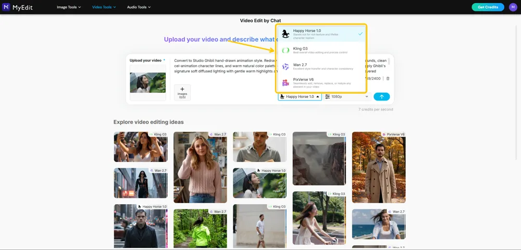Viewport: 521px width, 250px height.
Task: Open the cycling woman Kling O3 idea
Action: (x=319, y=218)
